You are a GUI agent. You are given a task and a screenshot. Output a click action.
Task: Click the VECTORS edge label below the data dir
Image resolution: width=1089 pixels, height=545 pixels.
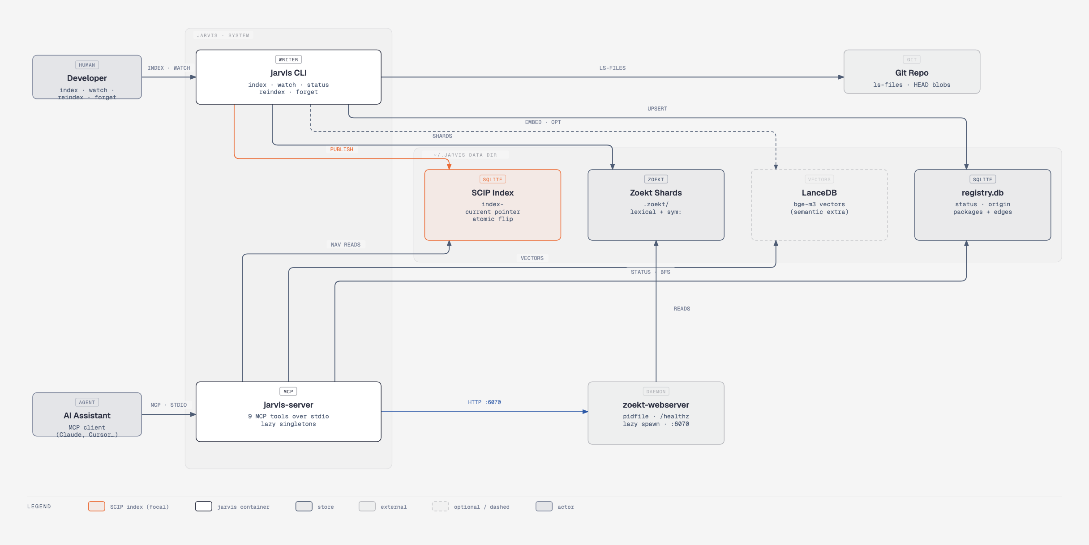coord(532,258)
